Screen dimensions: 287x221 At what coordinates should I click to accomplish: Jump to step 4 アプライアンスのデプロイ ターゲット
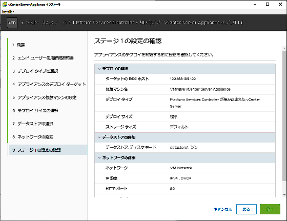49,84
